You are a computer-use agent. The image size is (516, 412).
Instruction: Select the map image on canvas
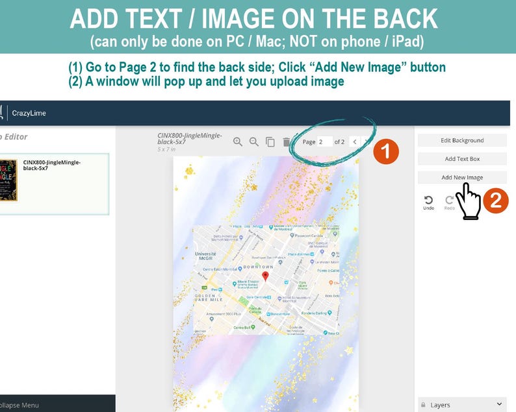click(266, 280)
